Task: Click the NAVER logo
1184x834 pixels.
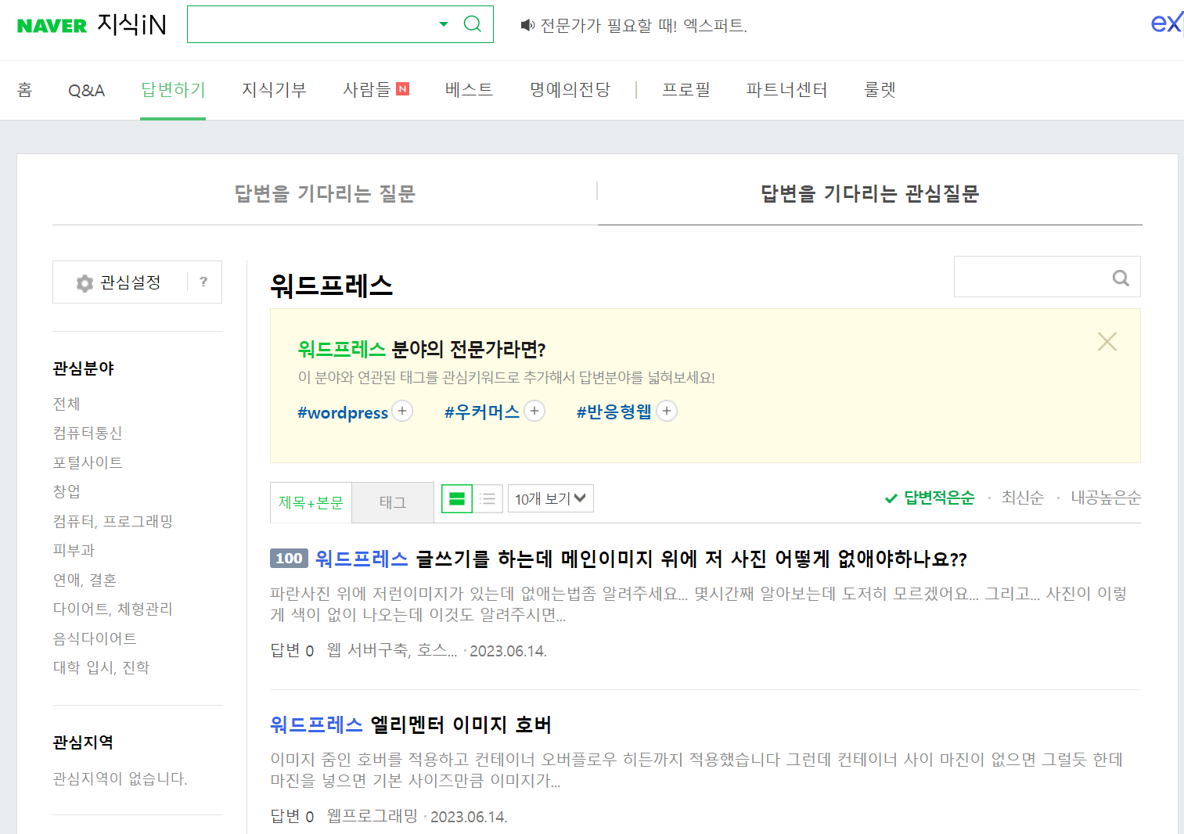Action: coord(52,26)
